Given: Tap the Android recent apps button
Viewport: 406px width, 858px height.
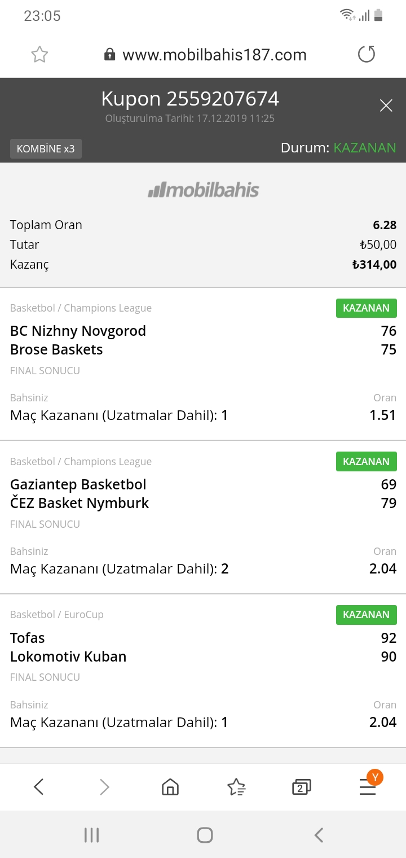Looking at the screenshot, I should point(91,835).
